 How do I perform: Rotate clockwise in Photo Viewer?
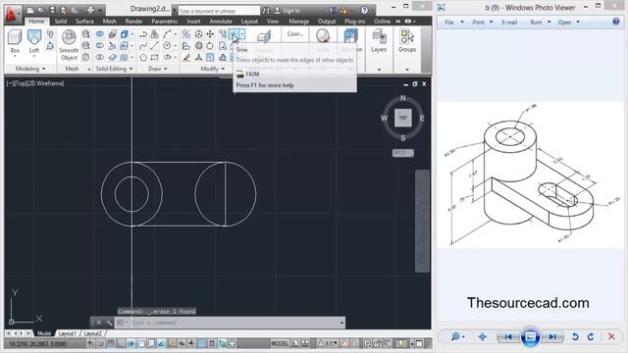[591, 336]
